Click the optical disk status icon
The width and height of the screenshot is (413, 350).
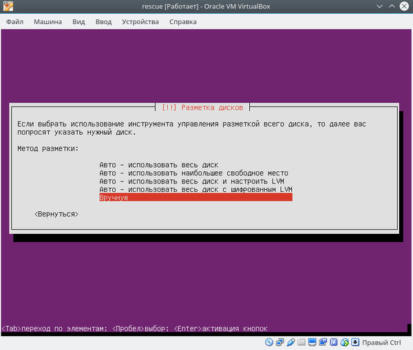point(269,342)
